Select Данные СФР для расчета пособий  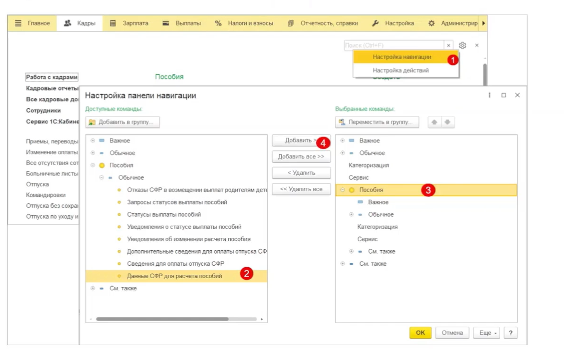[x=177, y=276]
